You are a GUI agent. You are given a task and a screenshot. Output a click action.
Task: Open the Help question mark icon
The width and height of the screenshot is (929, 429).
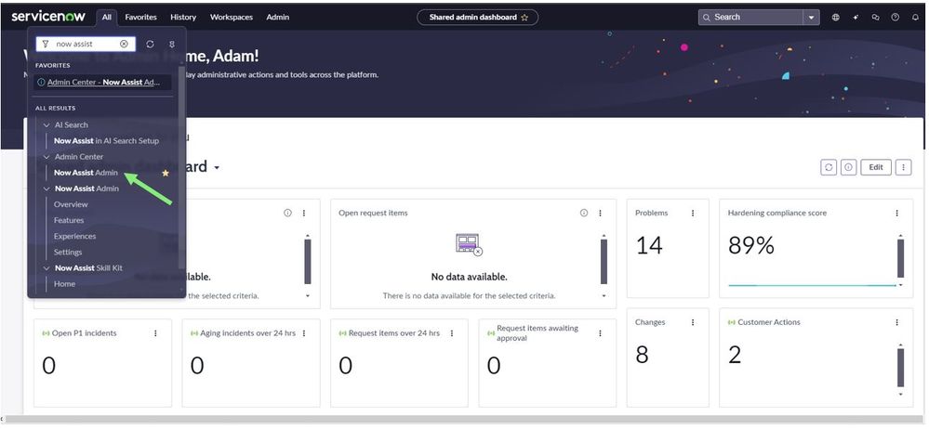pyautogui.click(x=896, y=17)
